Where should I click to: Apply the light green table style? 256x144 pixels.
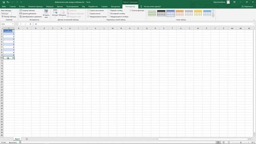[152, 13]
